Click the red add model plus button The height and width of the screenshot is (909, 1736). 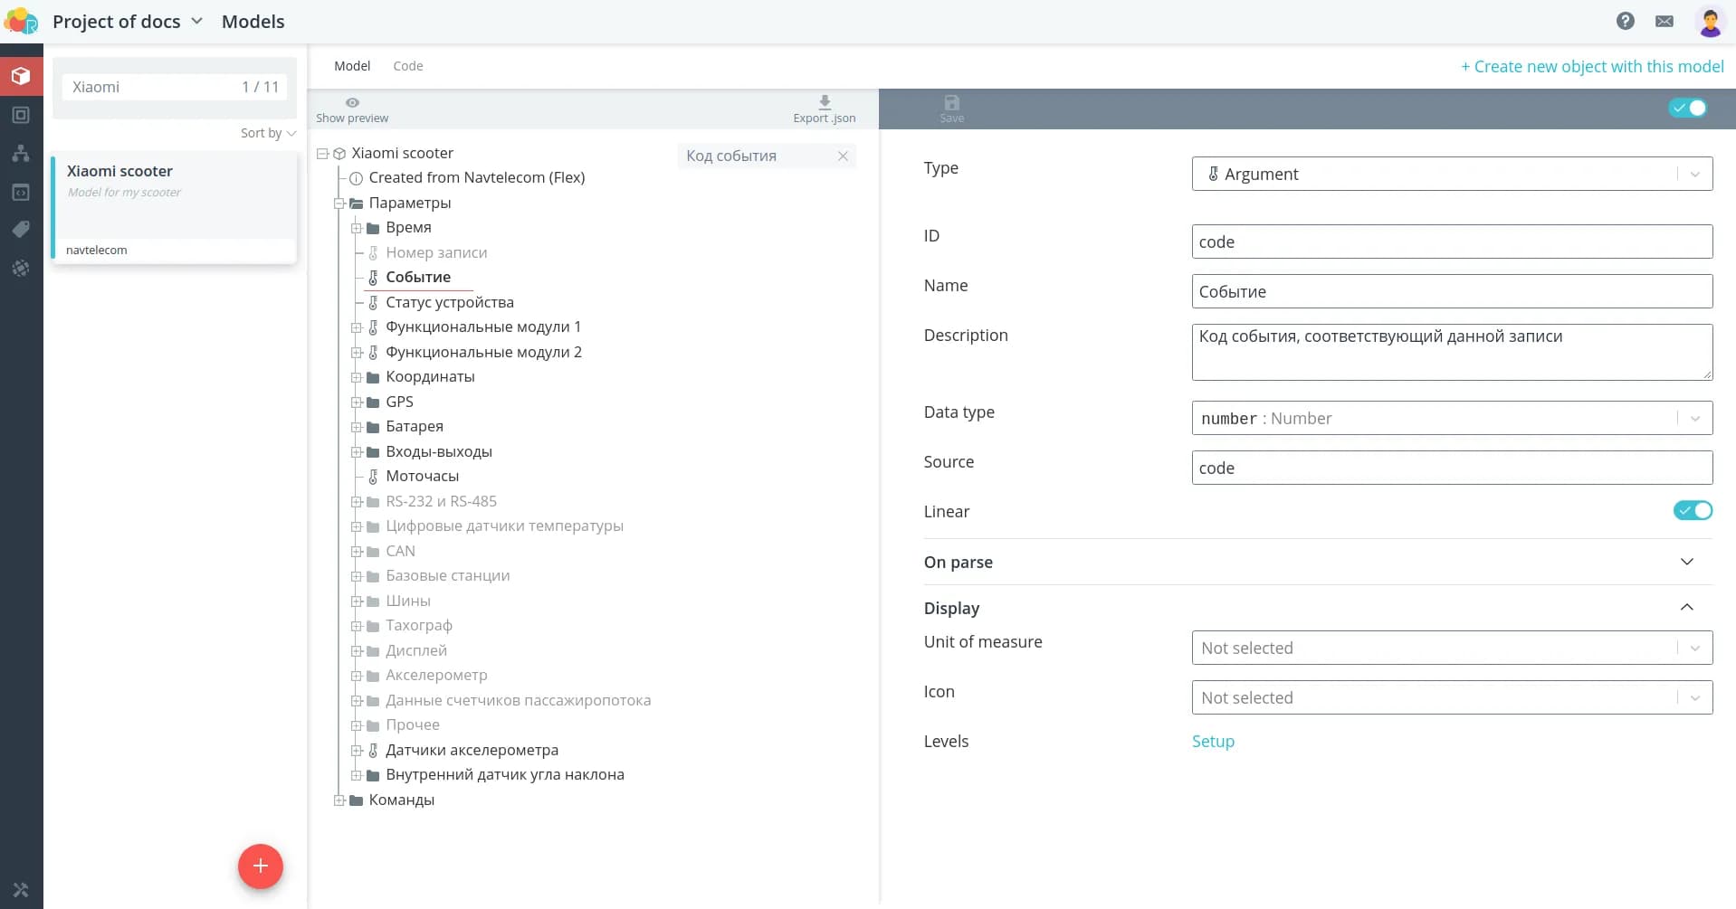260,866
